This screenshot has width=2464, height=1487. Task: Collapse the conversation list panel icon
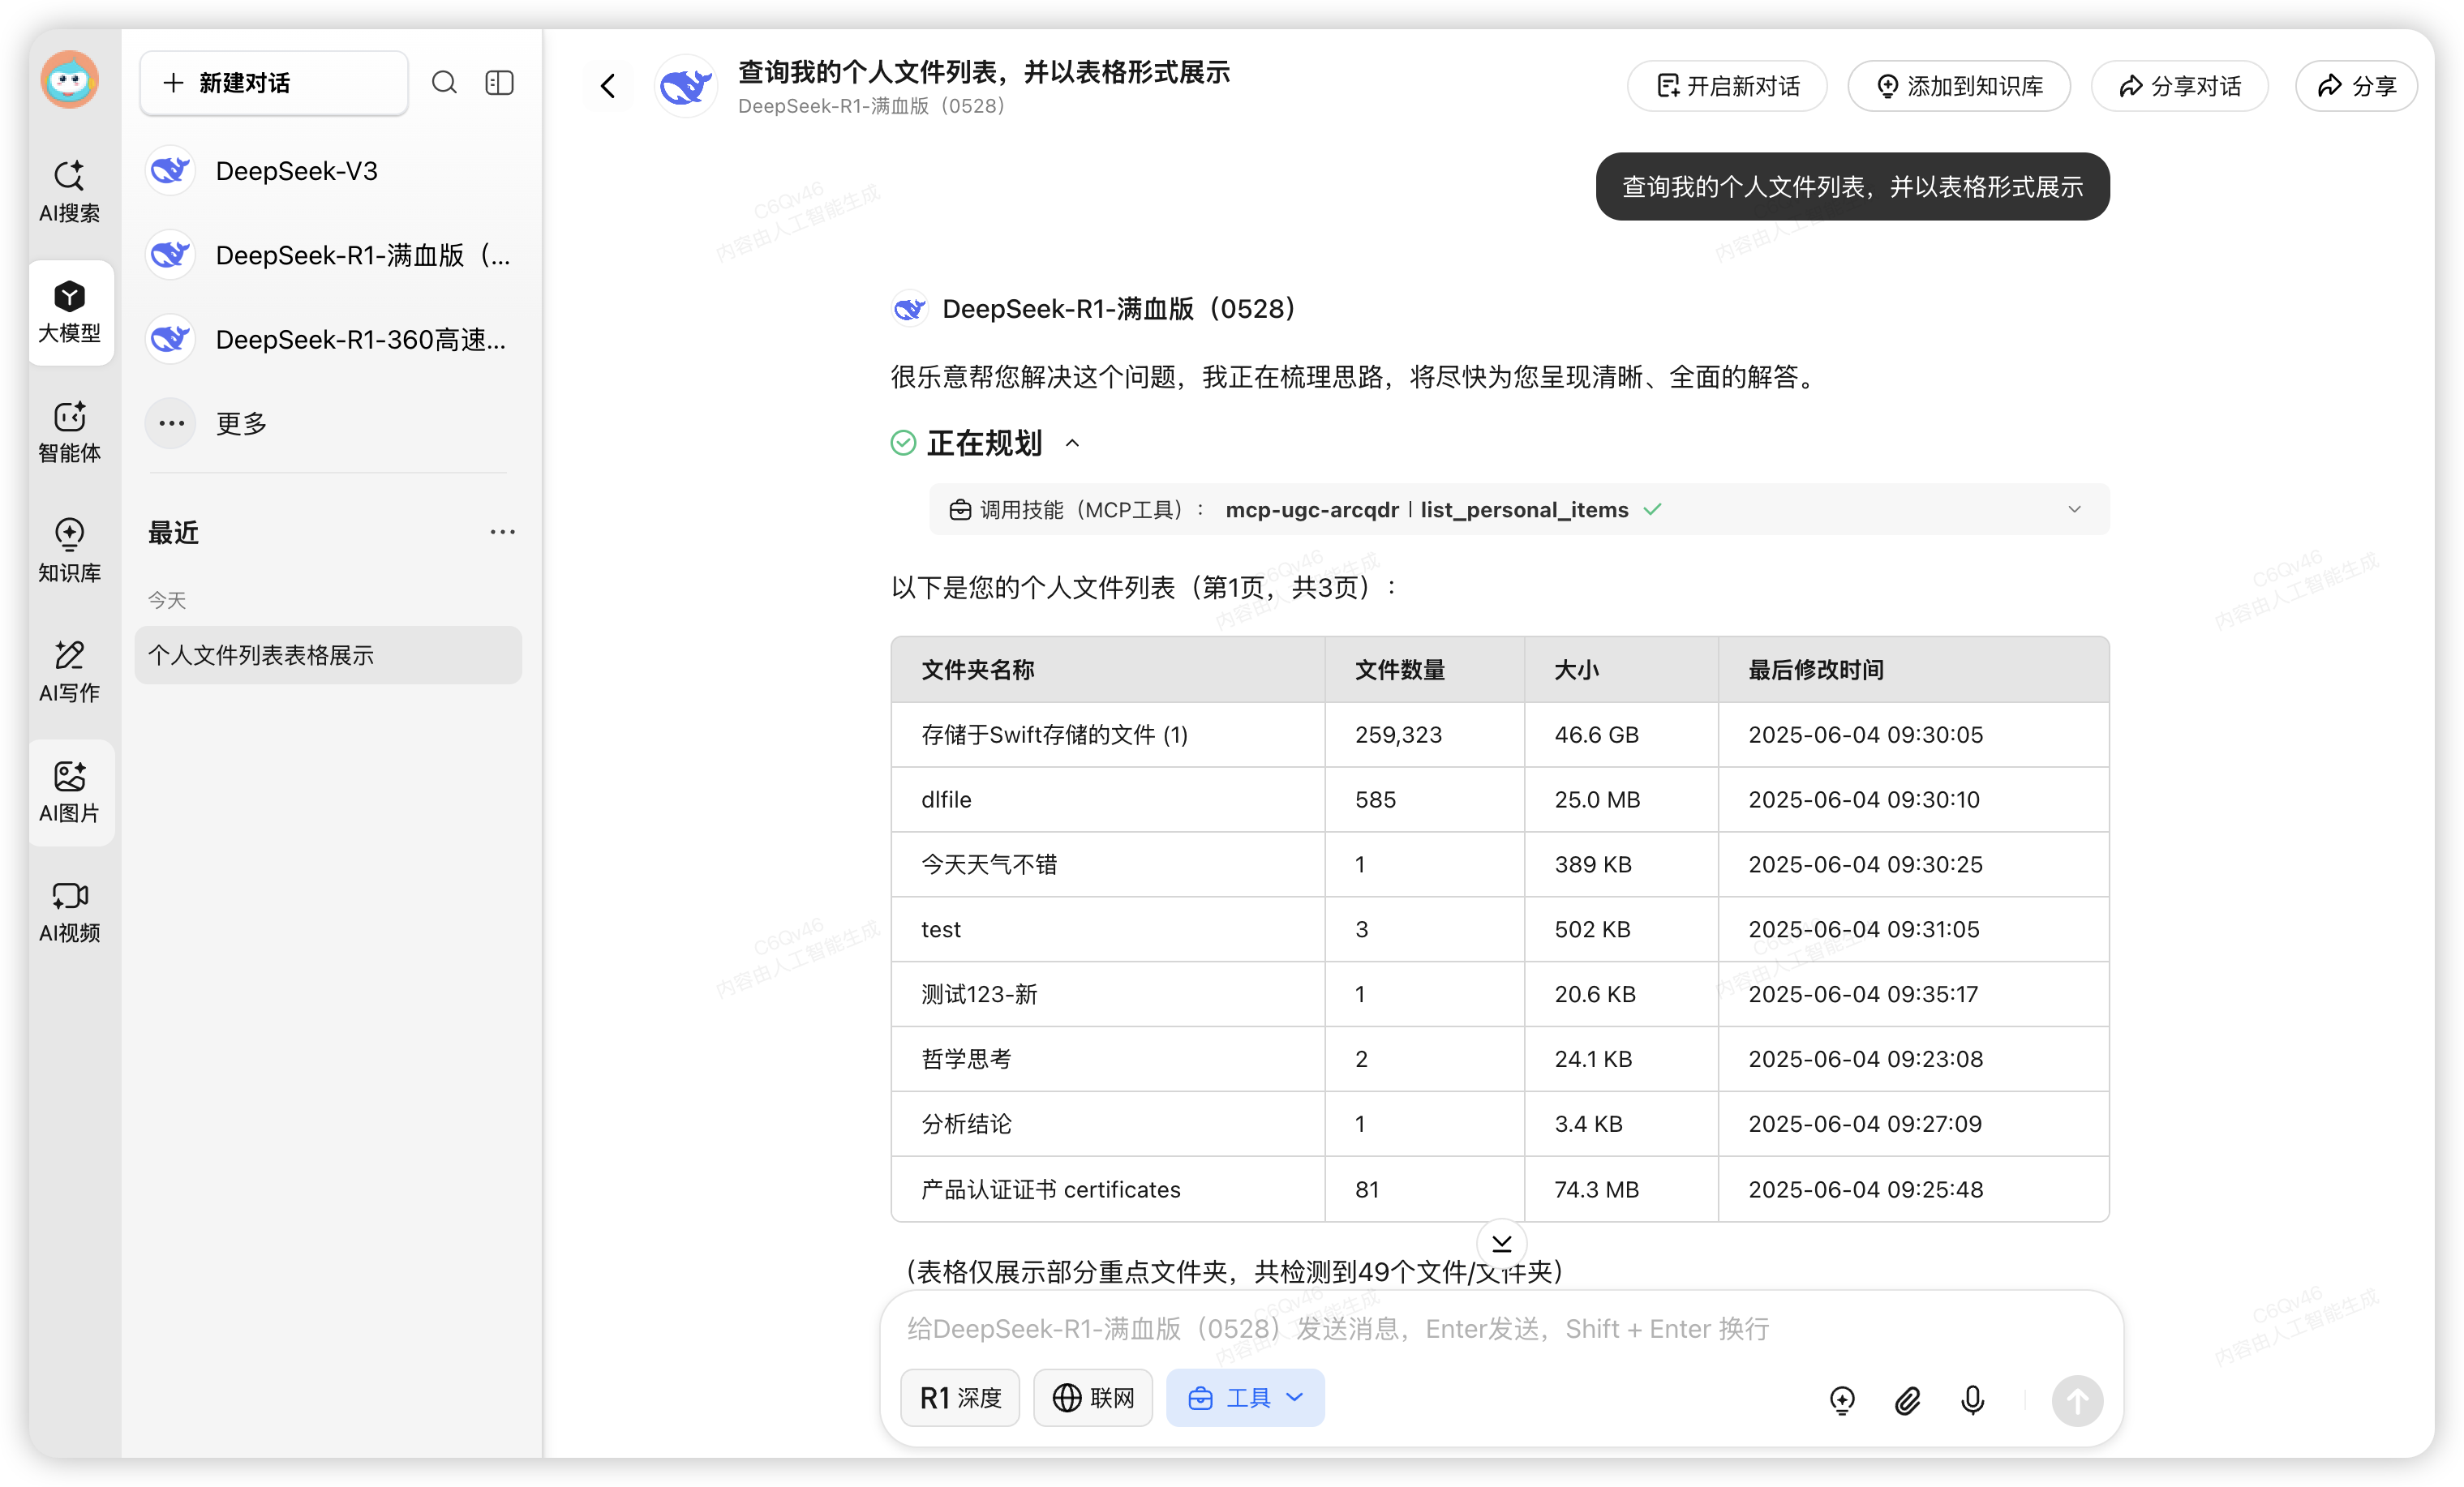pos(499,82)
